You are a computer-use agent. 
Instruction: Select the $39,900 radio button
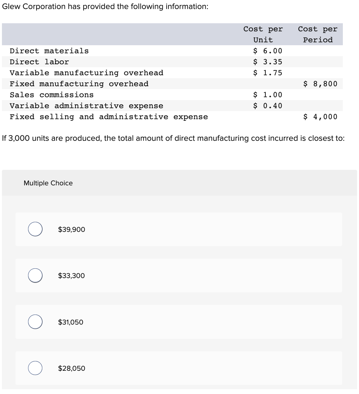[35, 229]
